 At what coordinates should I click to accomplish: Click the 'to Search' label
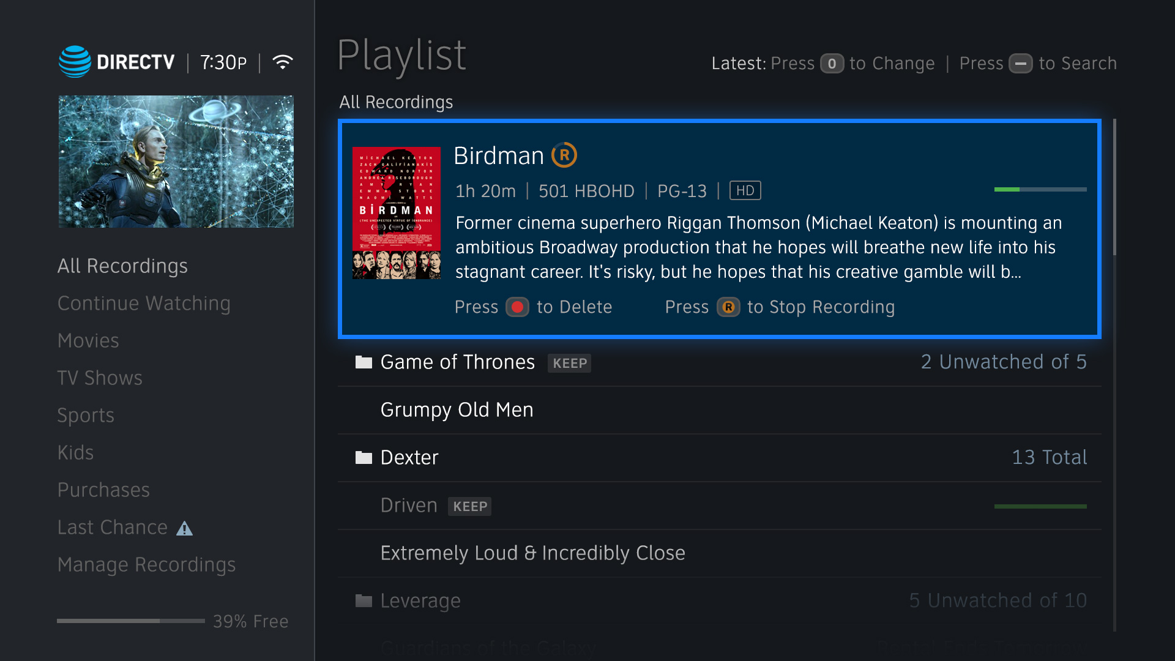[x=1078, y=64]
